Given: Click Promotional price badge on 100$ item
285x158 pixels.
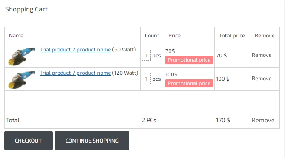Looking at the screenshot, I should (189, 83).
